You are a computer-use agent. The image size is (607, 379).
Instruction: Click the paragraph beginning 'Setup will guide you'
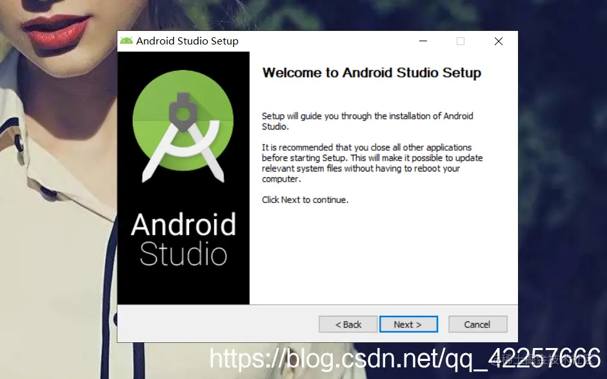[368, 121]
